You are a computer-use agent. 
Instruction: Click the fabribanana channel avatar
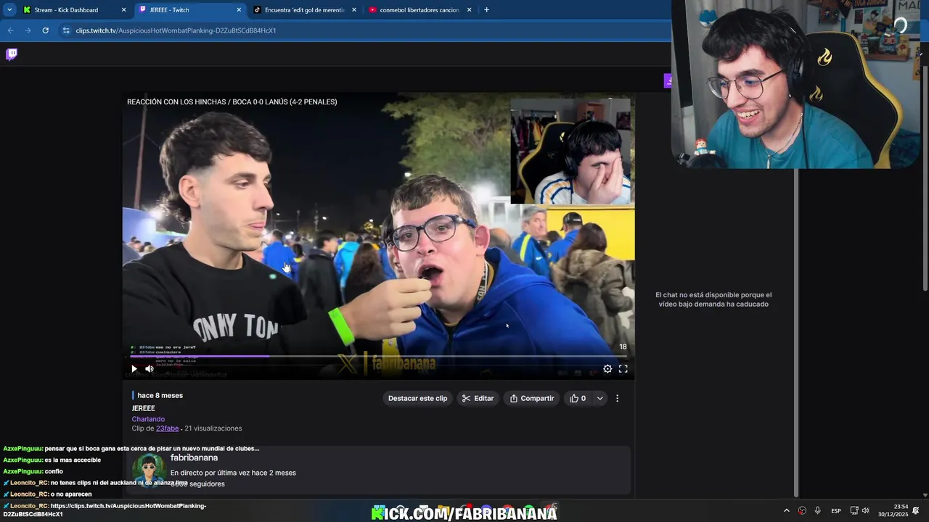coord(149,469)
